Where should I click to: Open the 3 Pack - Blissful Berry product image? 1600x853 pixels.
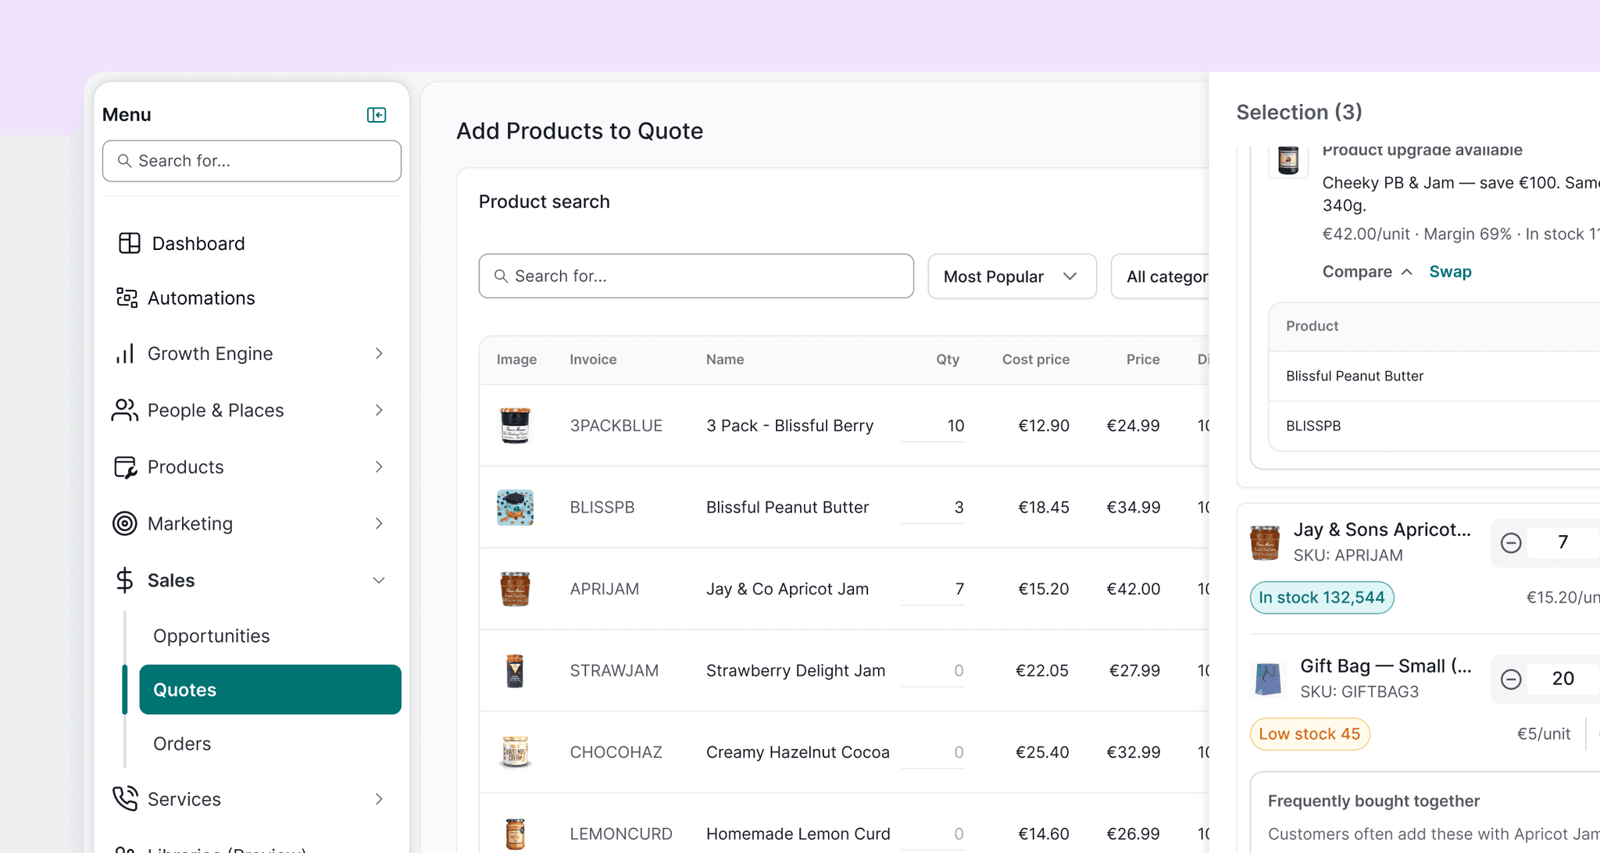click(515, 426)
